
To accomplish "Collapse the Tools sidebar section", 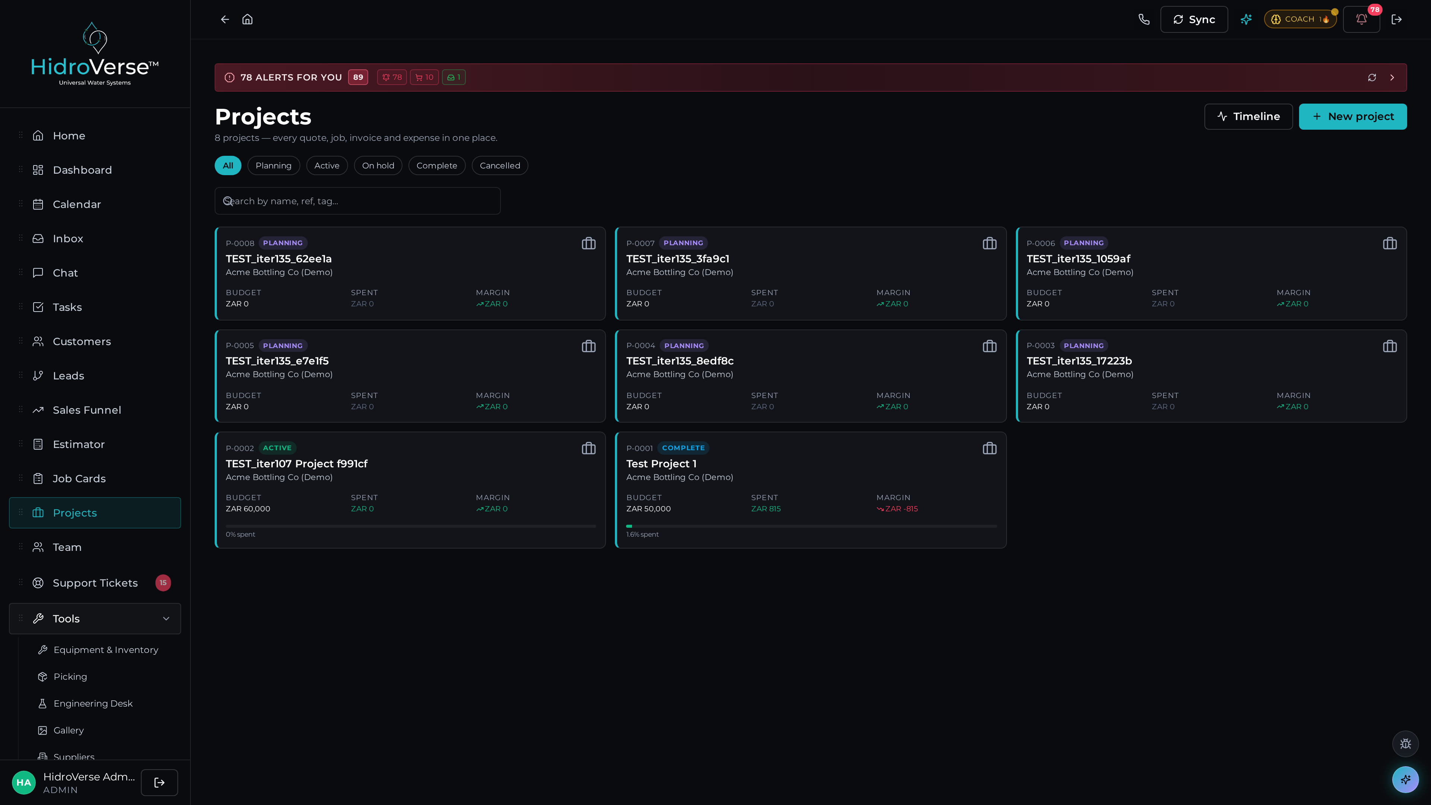I will point(95,618).
